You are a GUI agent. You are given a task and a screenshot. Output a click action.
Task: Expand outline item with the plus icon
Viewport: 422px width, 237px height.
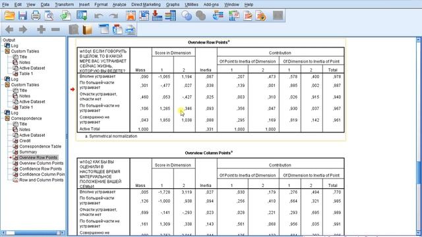(x=41, y=29)
